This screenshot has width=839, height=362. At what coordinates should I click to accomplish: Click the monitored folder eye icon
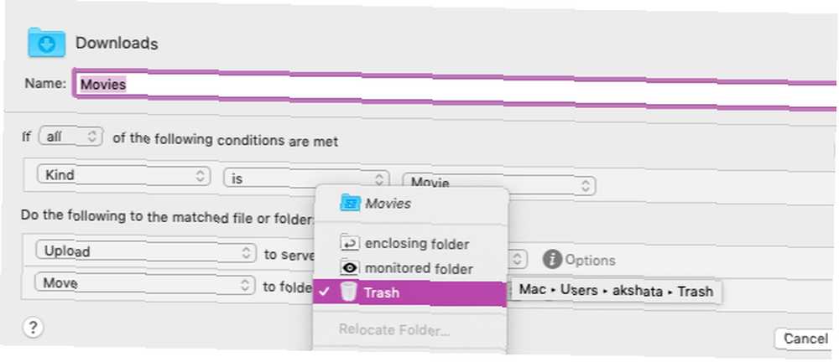[349, 267]
